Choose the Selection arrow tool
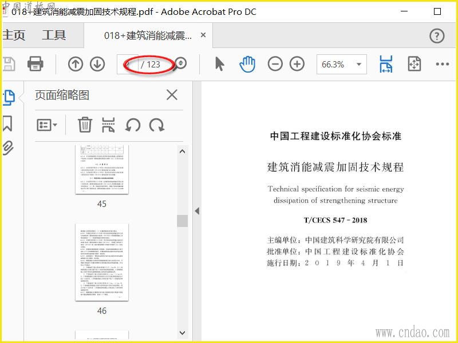Screen dimensions: 458x343 click(x=220, y=64)
